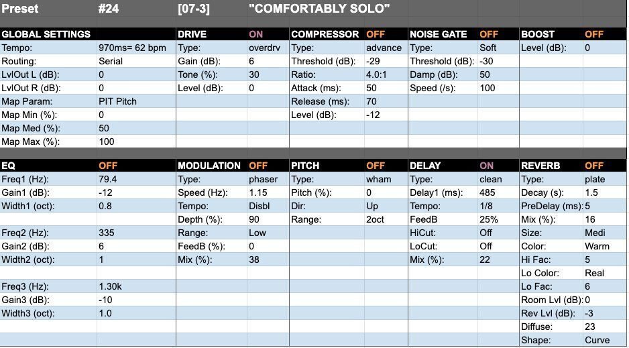This screenshot has width=629, height=348.
Task: Click the Routing value 'Serial'
Action: click(x=111, y=61)
